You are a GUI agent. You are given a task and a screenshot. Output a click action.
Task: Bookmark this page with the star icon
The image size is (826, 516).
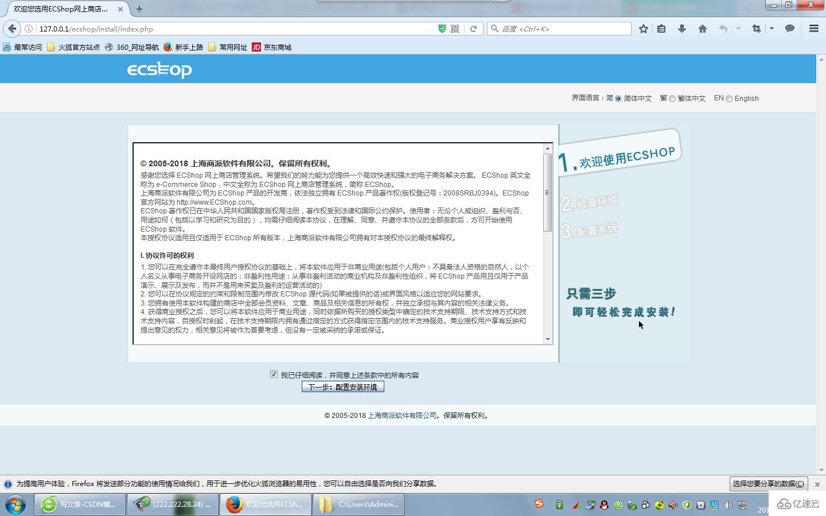[644, 29]
